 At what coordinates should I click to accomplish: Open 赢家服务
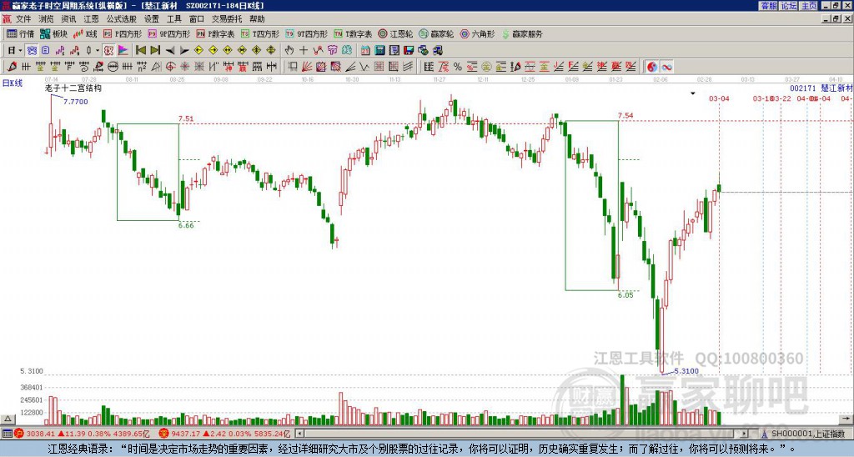(x=522, y=33)
